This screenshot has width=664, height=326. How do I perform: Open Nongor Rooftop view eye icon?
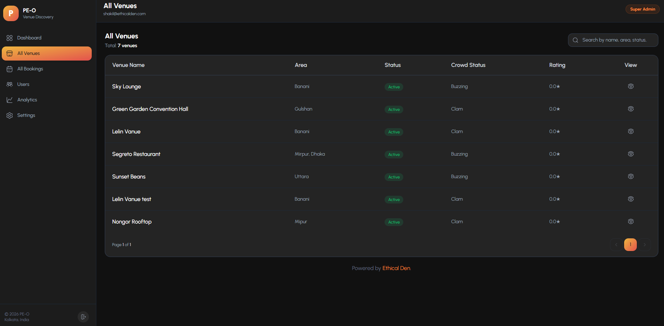631,221
